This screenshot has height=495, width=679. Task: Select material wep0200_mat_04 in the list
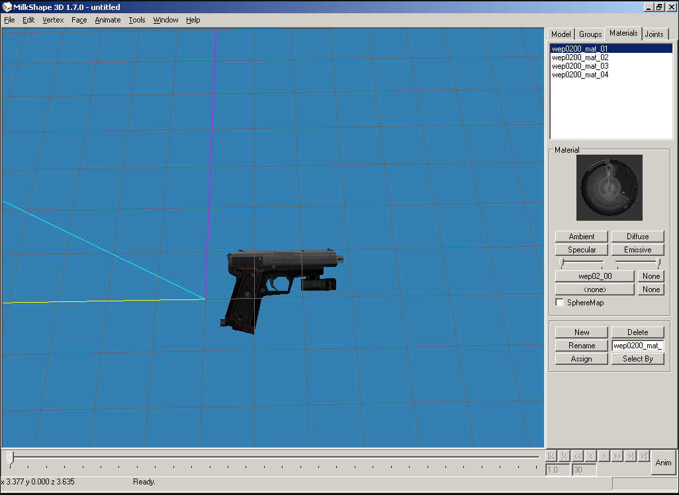[x=611, y=75]
